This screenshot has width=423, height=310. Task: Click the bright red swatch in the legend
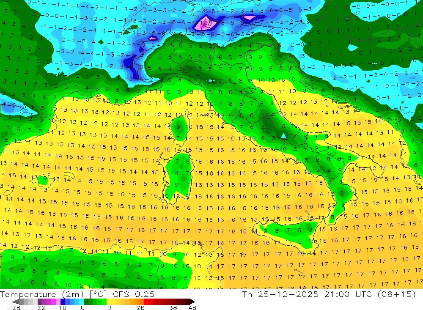pyautogui.click(x=146, y=302)
